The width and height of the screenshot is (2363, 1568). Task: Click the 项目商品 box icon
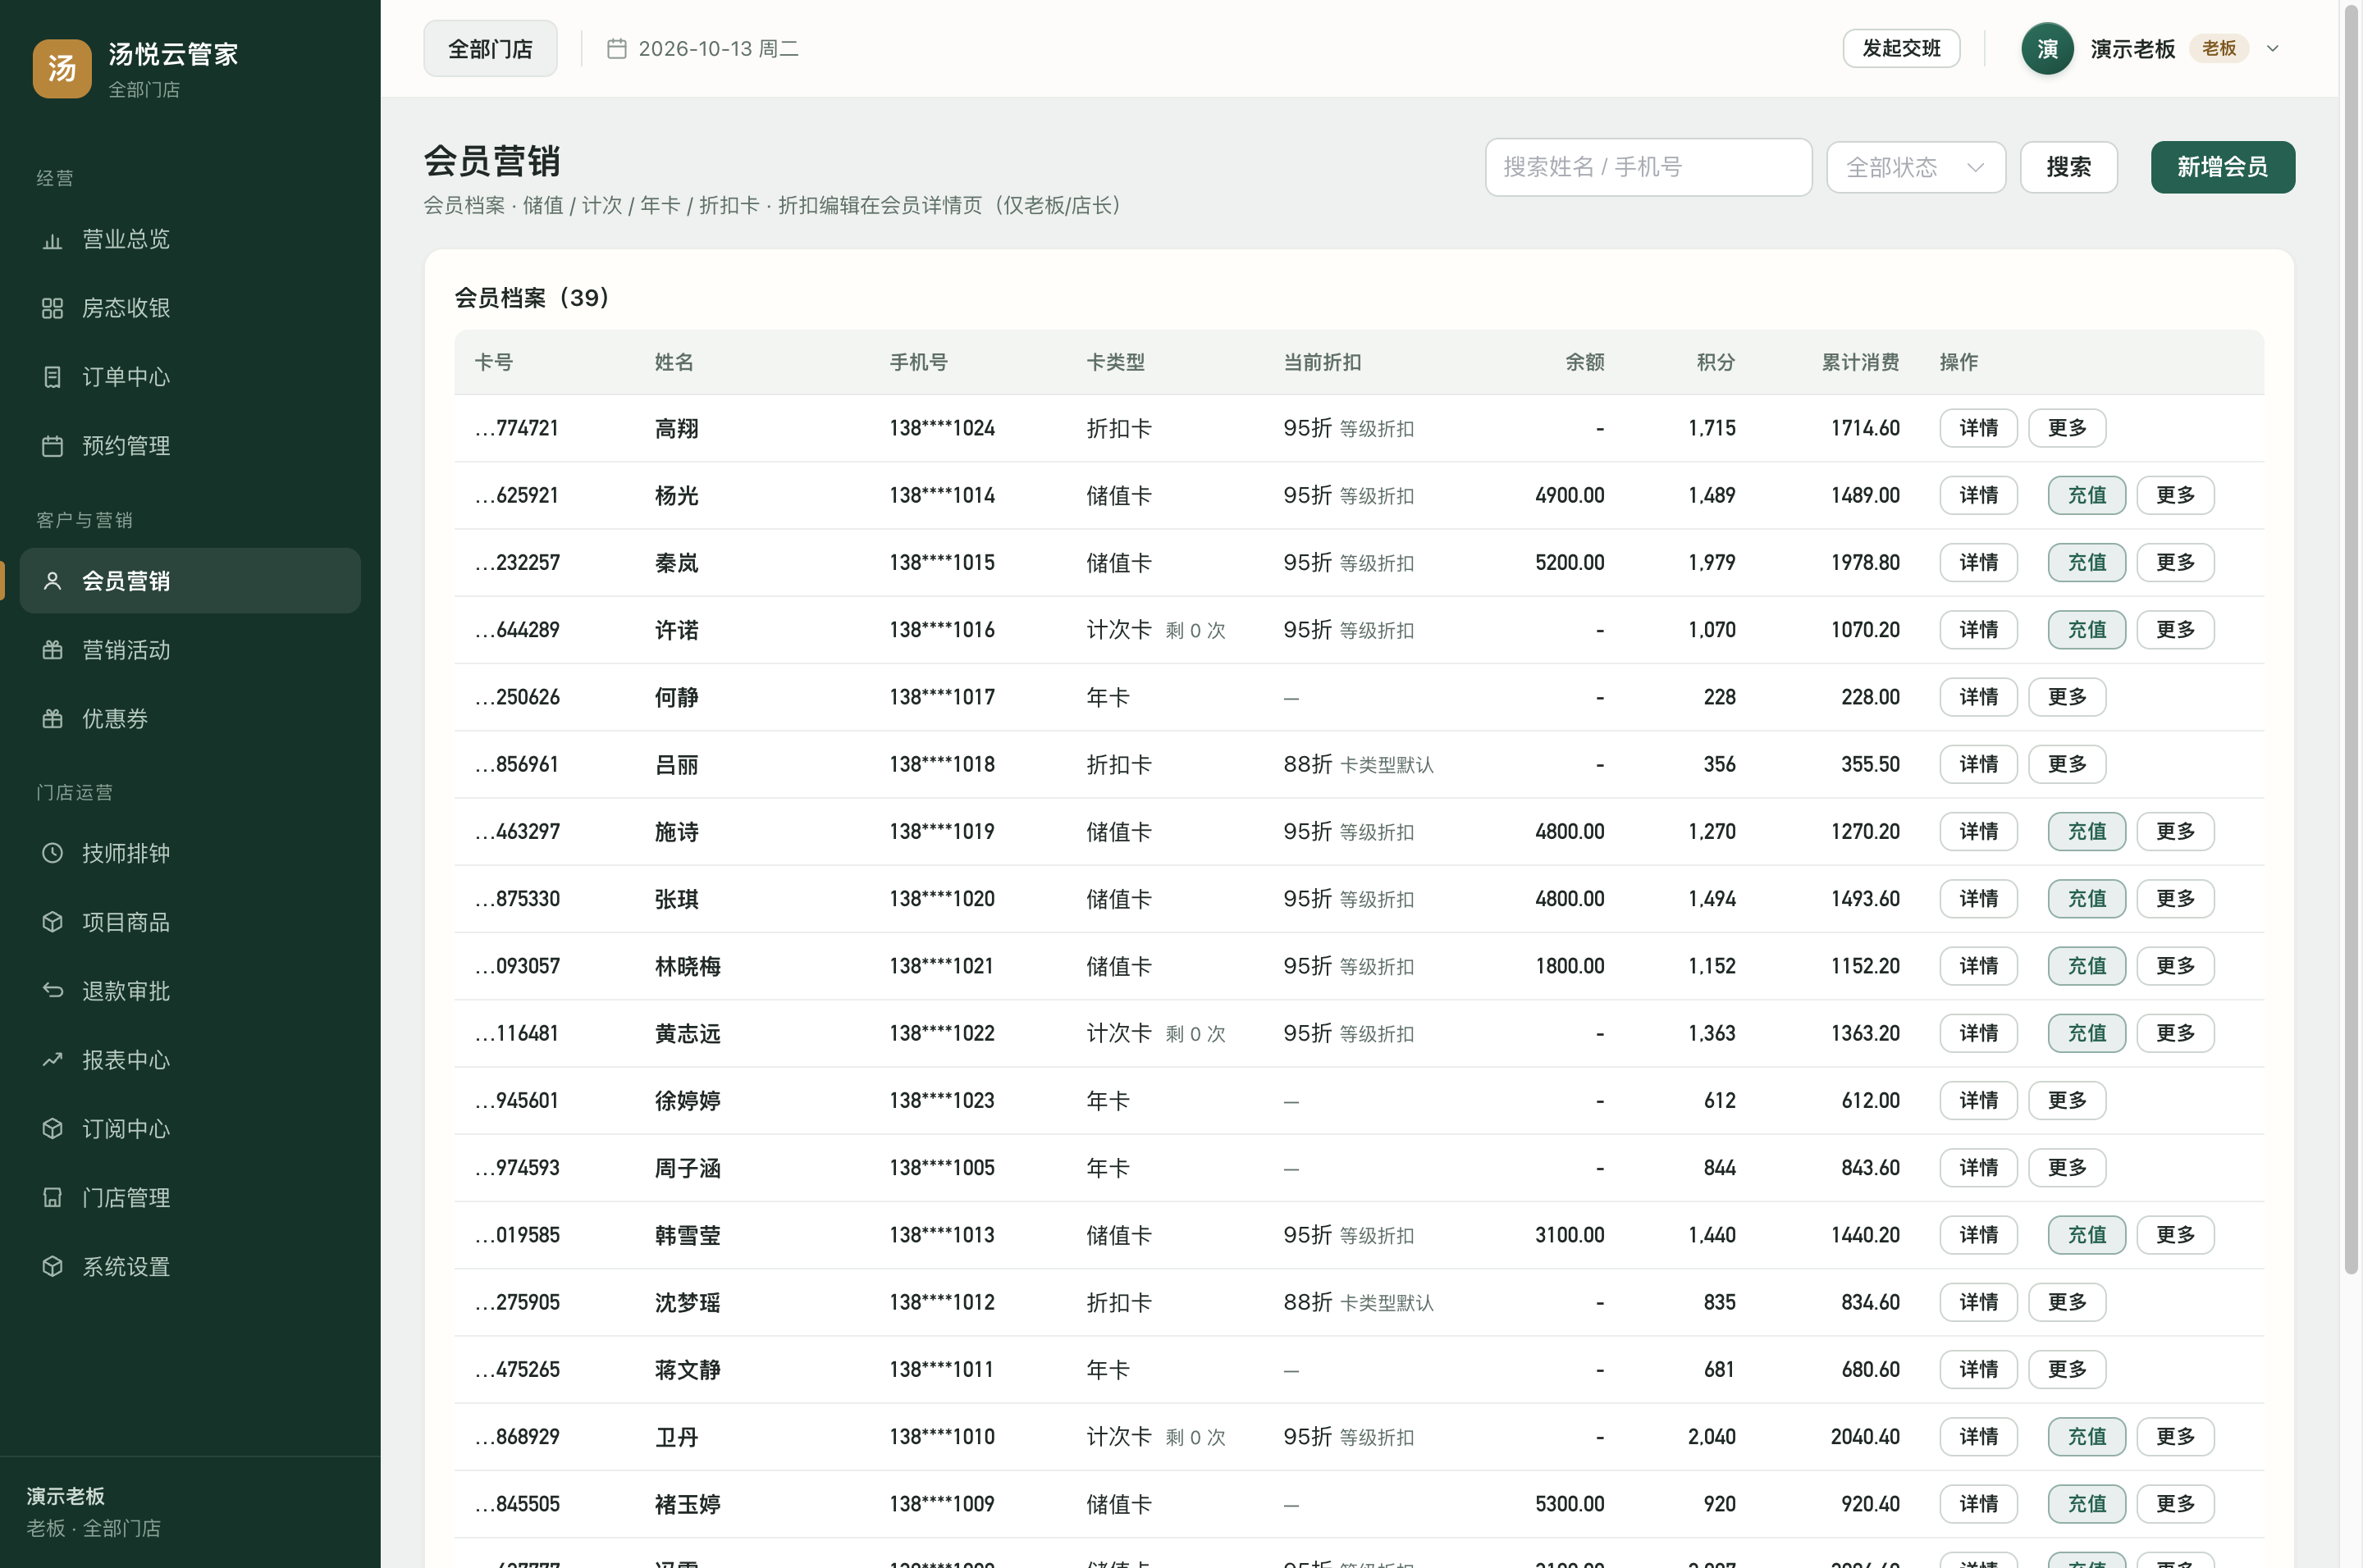(52, 922)
